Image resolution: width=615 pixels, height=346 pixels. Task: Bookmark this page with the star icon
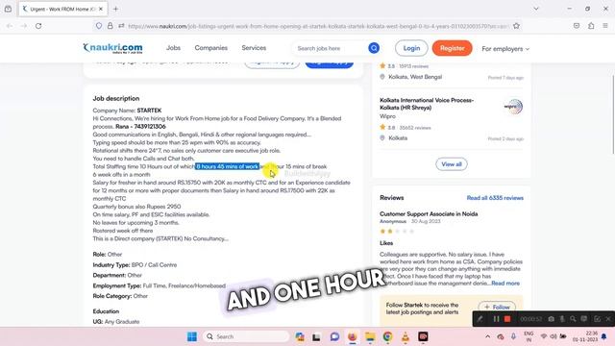pos(516,26)
